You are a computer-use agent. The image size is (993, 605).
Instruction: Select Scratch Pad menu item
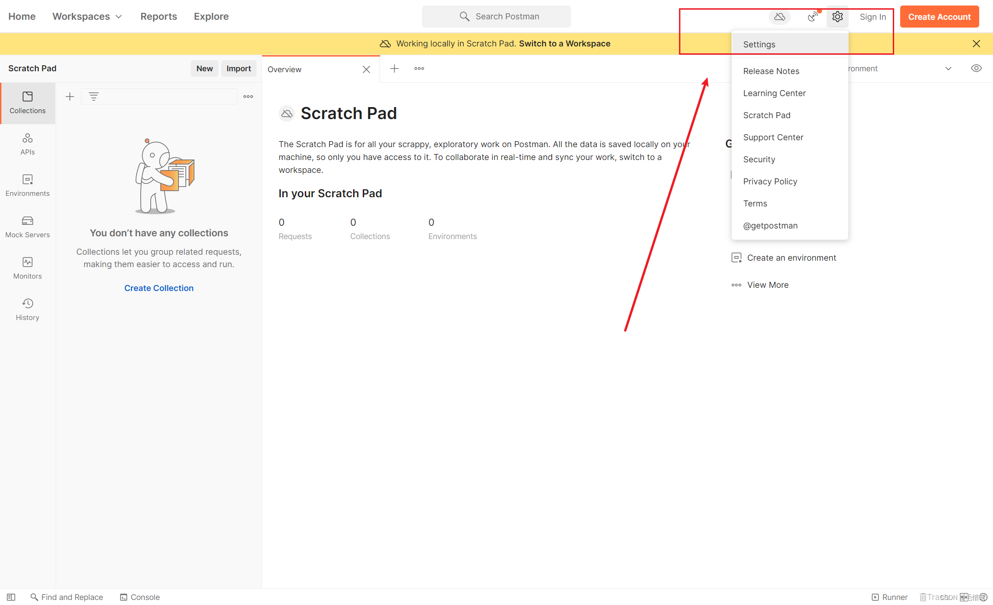[790, 115]
